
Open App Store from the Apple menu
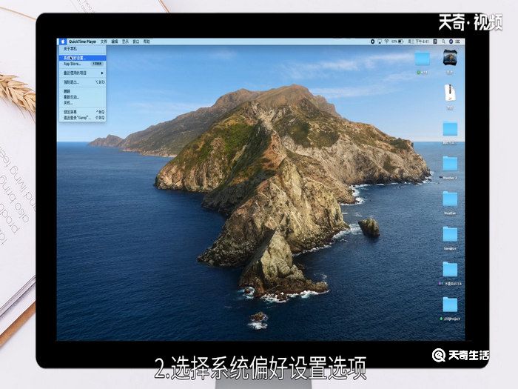coord(83,64)
